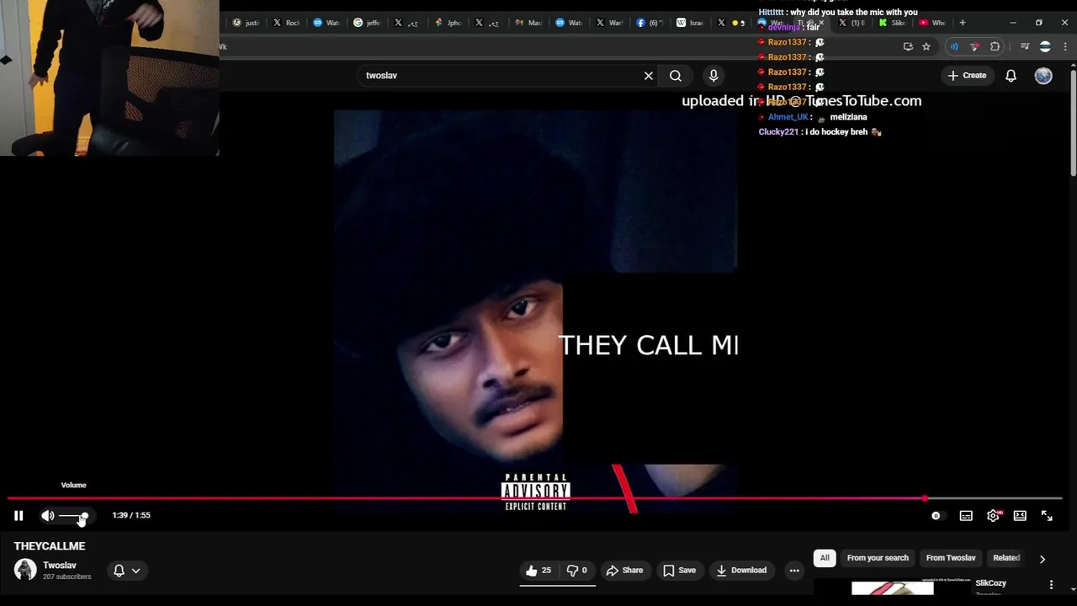Switch to the Wikipedia 'Israe' tab

point(691,23)
